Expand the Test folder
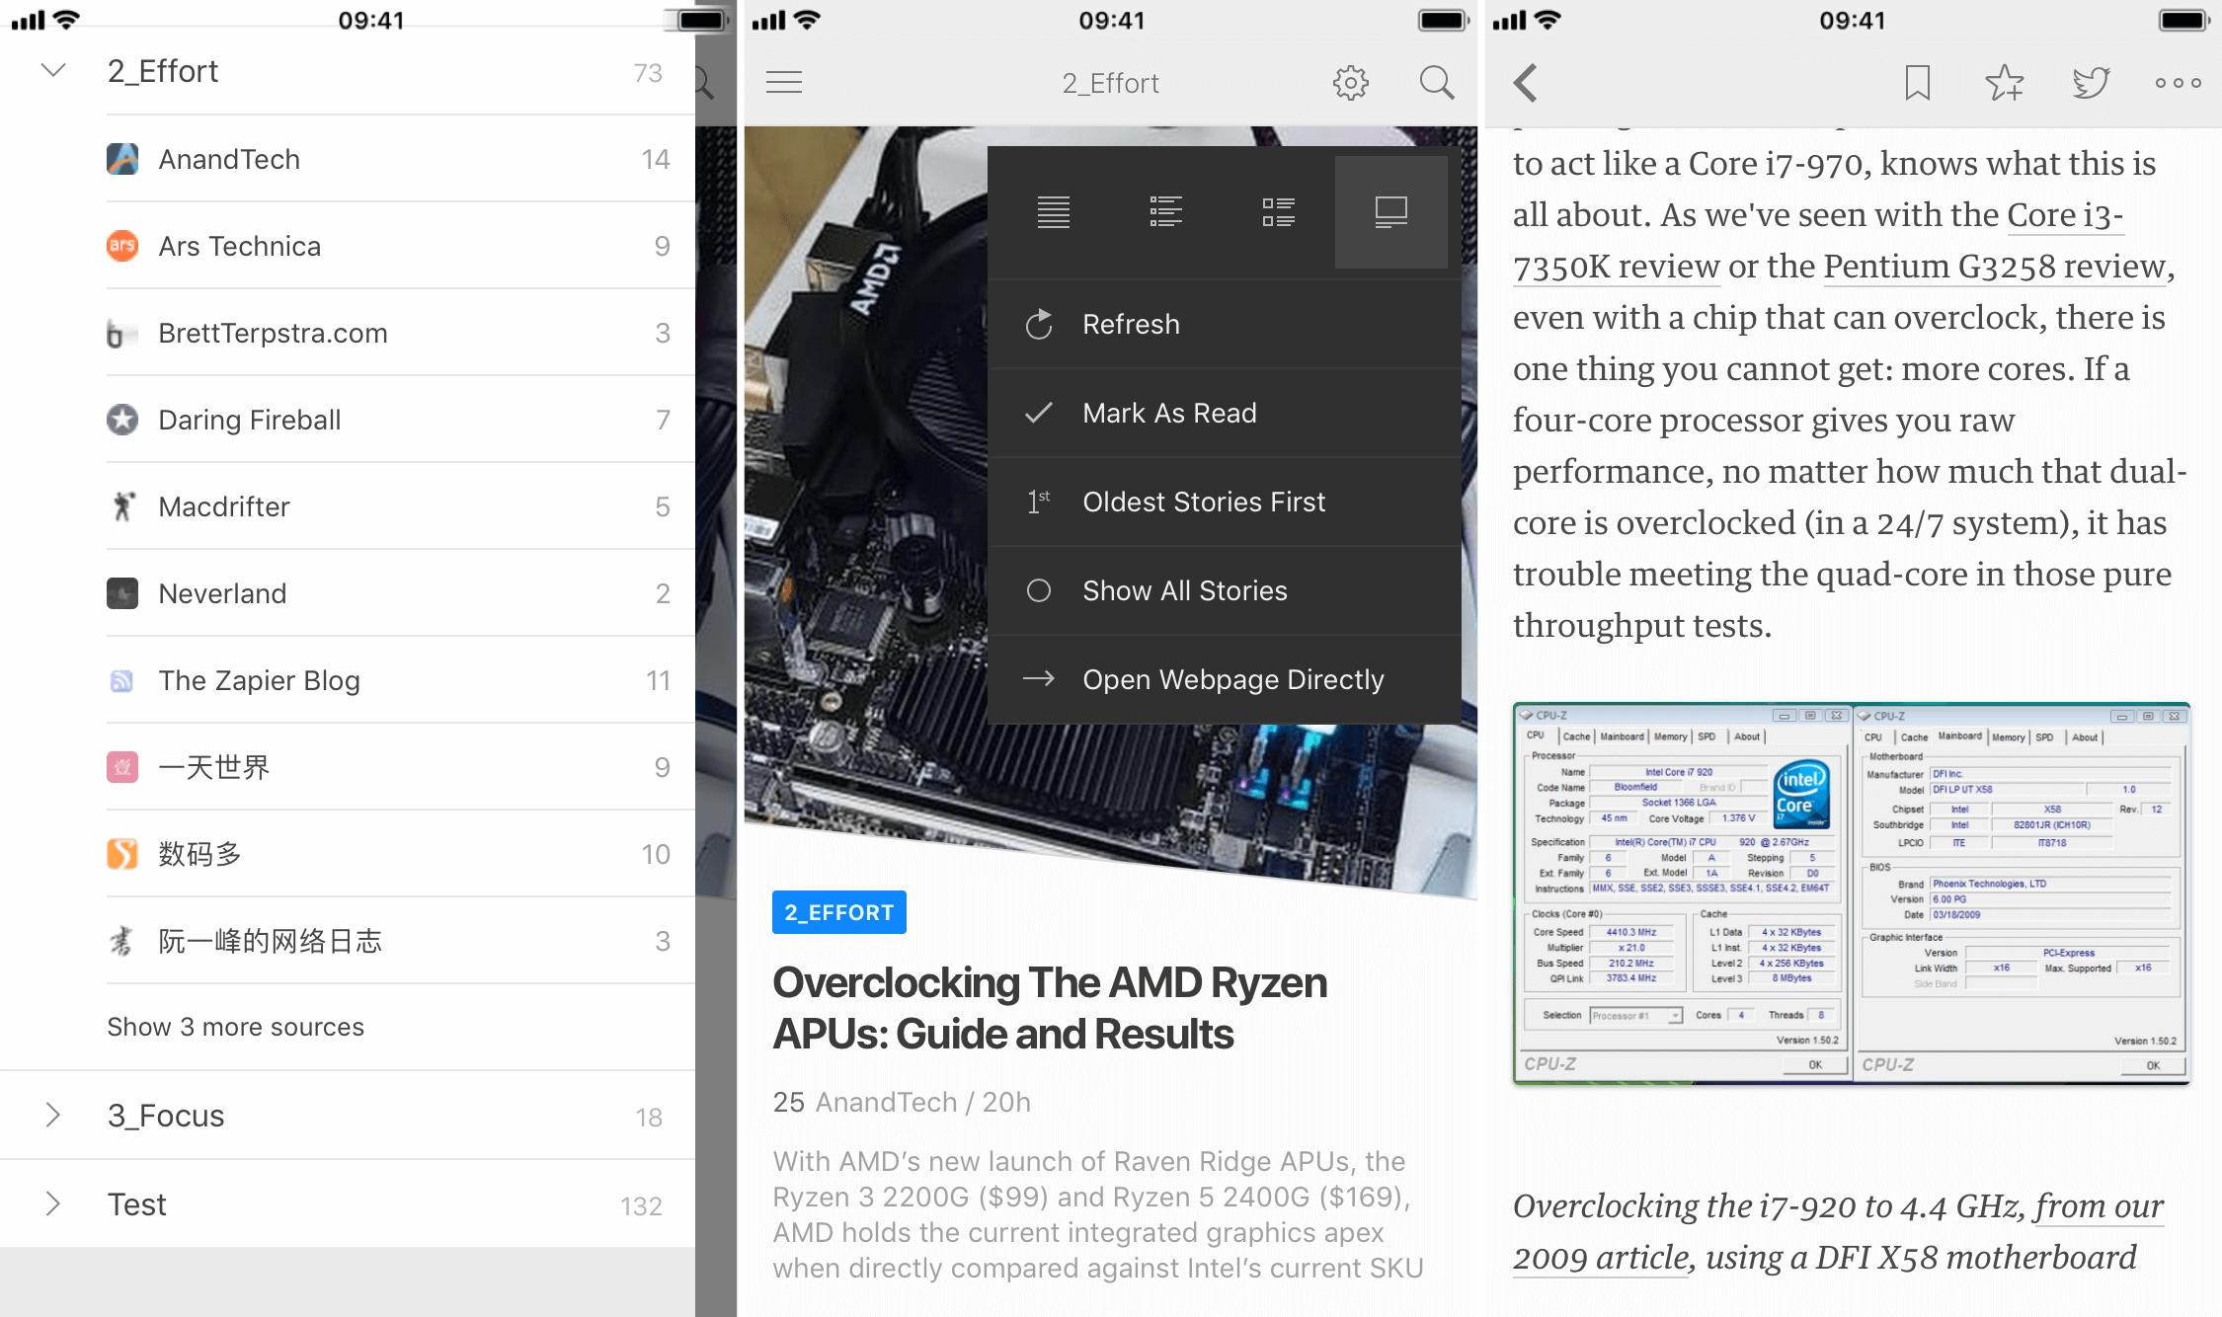Screen dimensions: 2222x1317 tap(53, 1204)
